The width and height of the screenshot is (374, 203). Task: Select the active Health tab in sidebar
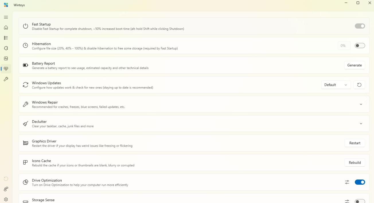[x=6, y=69]
